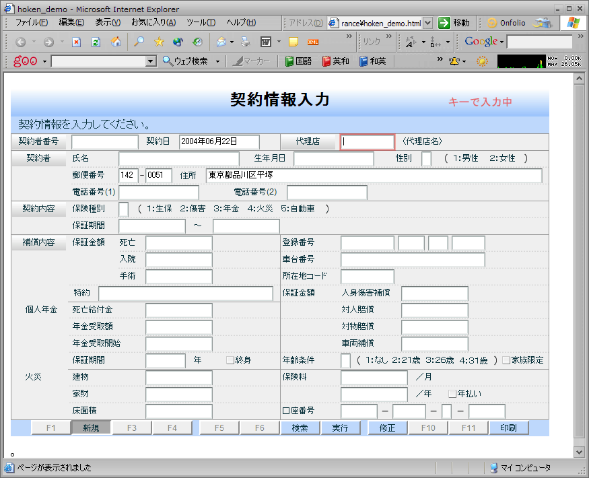This screenshot has height=478, width=589.
Task: Open the goo search box dropdown
Action: [151, 61]
